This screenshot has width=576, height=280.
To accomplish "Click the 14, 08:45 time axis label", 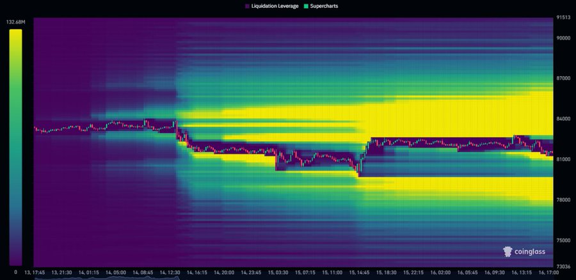I will point(143,273).
